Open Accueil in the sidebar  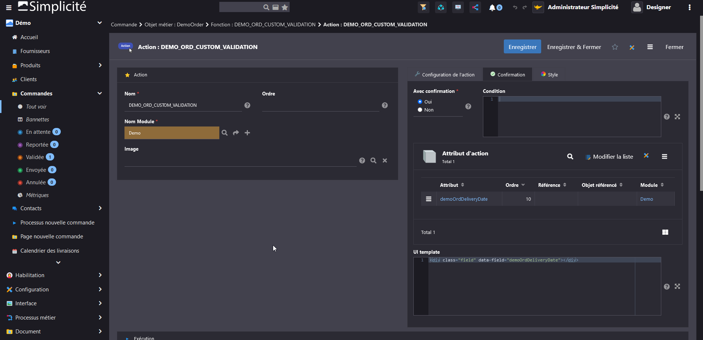pyautogui.click(x=29, y=37)
